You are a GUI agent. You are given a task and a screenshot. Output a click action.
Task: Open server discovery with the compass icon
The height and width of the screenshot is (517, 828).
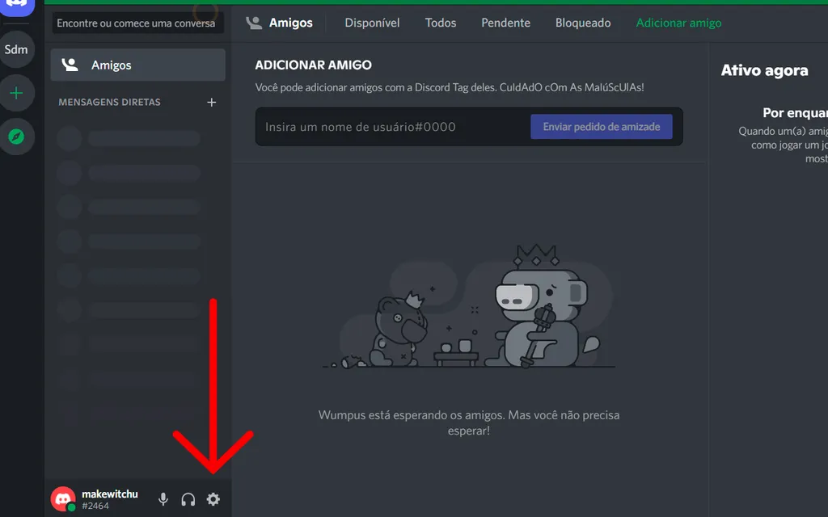pos(17,137)
